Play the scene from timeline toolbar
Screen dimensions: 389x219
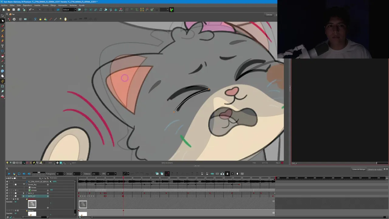click(x=9, y=174)
